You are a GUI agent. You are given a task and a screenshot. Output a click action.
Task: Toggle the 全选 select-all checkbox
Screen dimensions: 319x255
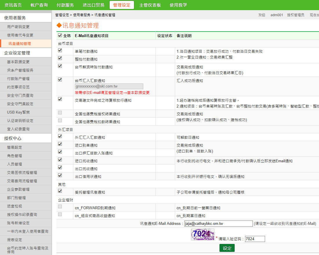pos(60,36)
